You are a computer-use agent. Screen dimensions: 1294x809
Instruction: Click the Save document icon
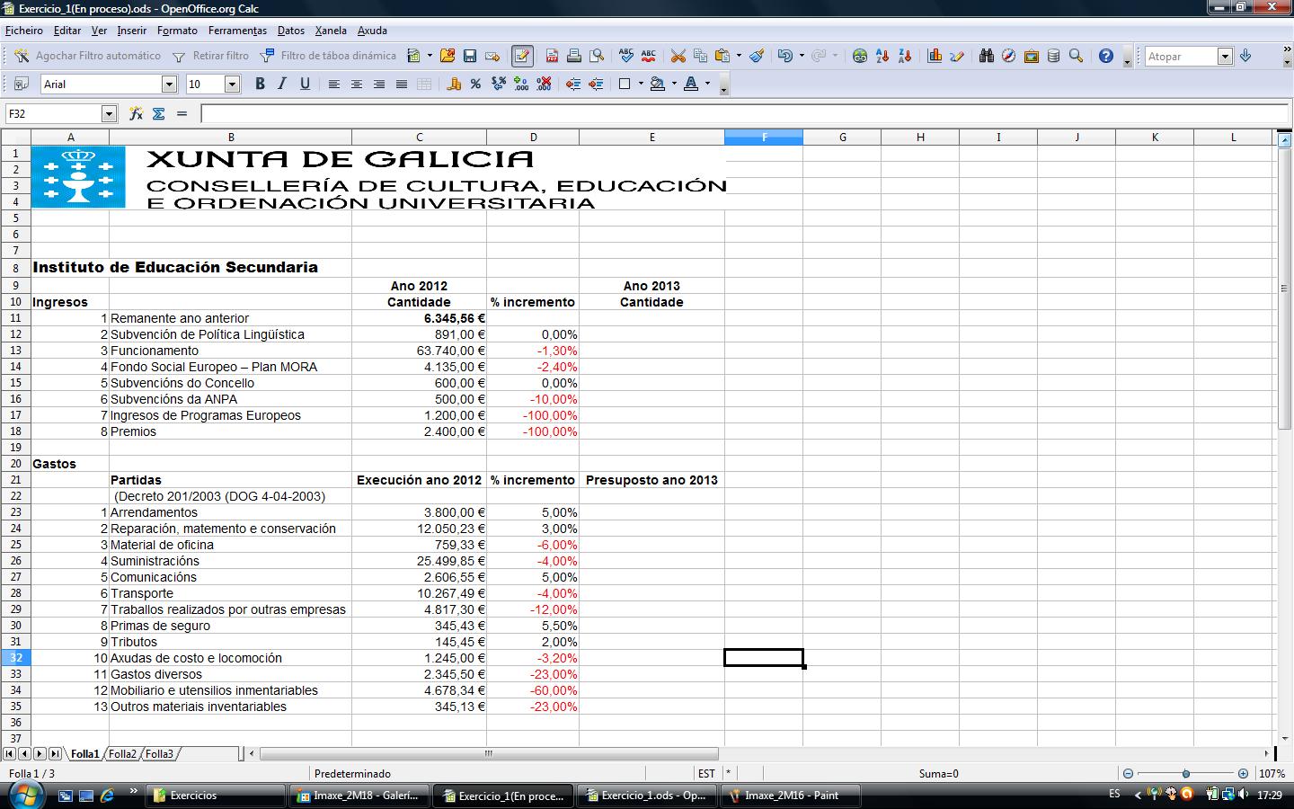pos(470,56)
